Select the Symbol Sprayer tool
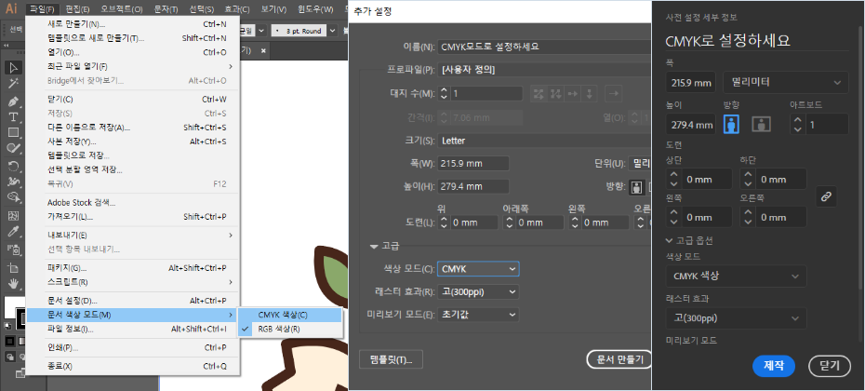 pos(14,249)
